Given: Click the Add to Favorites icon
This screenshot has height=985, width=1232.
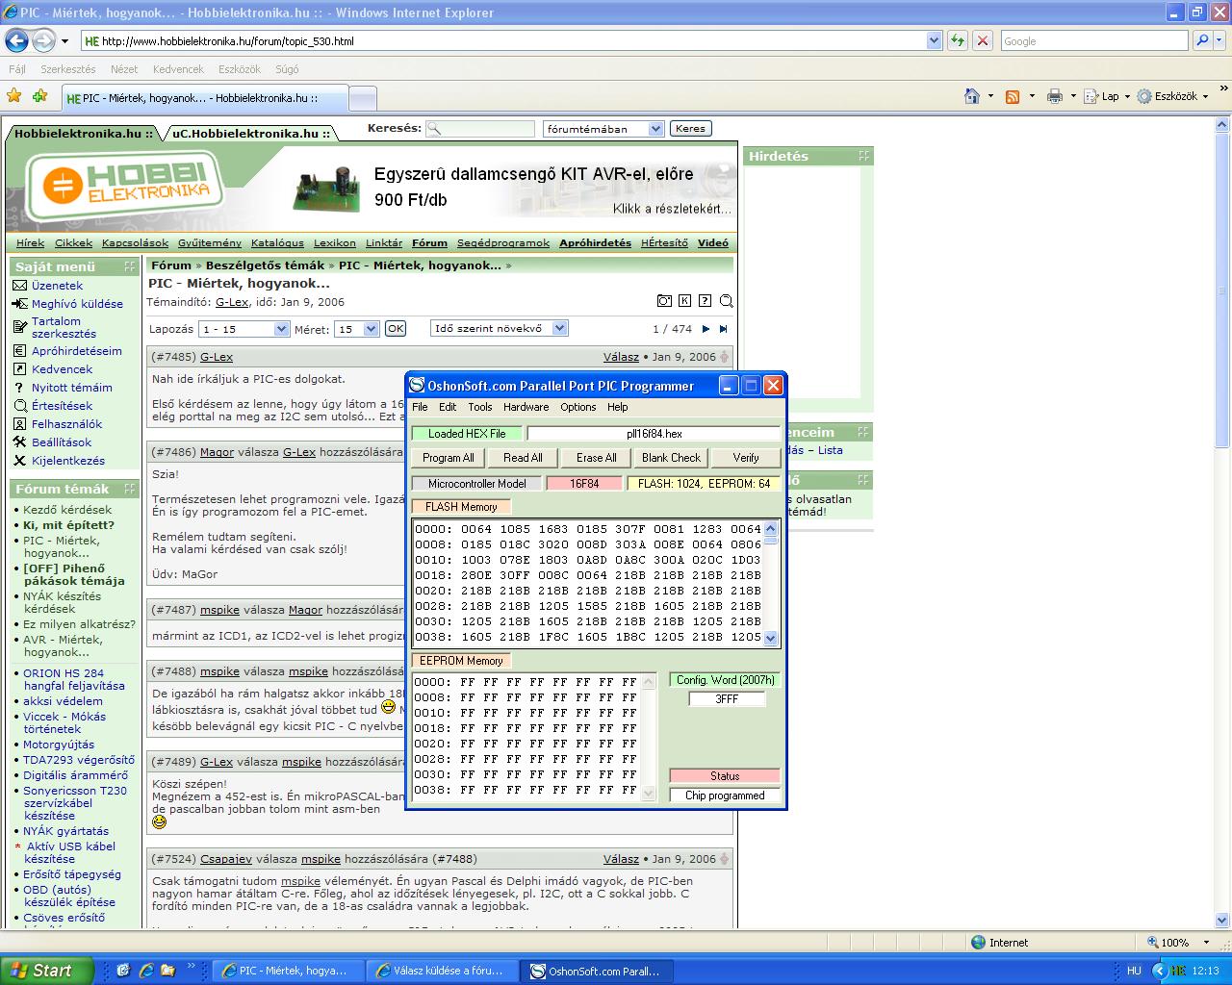Looking at the screenshot, I should [39, 96].
